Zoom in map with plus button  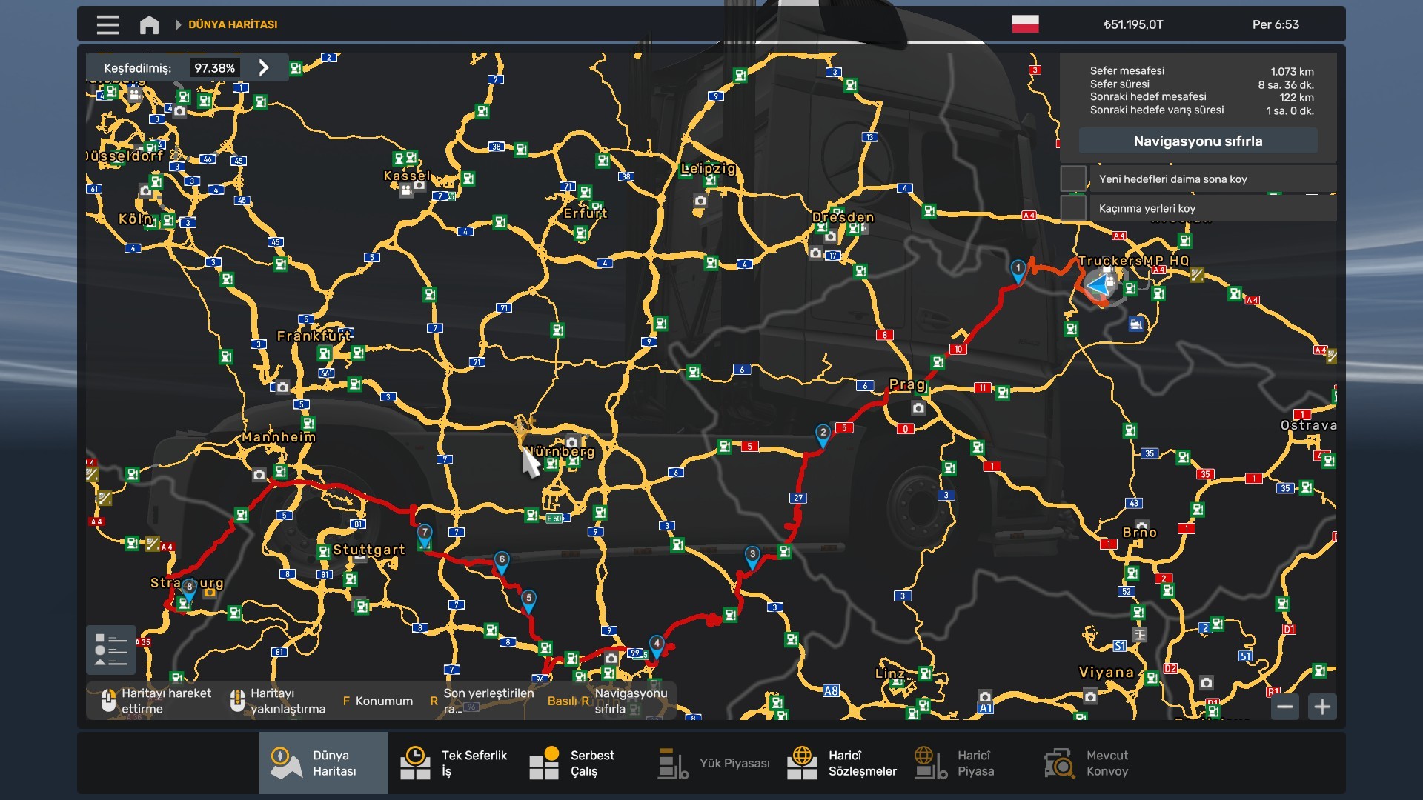tap(1322, 707)
